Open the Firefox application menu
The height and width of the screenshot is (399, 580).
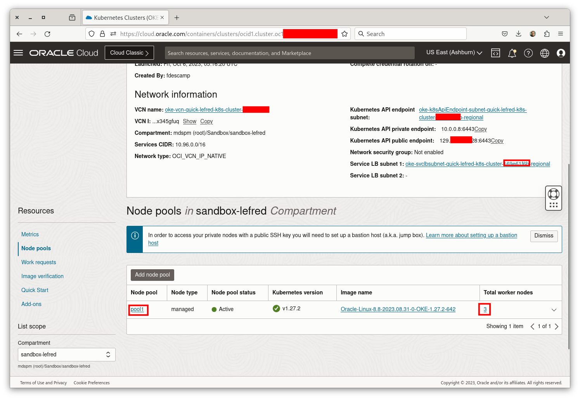(561, 34)
